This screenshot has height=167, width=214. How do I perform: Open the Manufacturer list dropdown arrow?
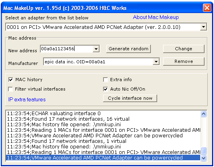coord(156,62)
